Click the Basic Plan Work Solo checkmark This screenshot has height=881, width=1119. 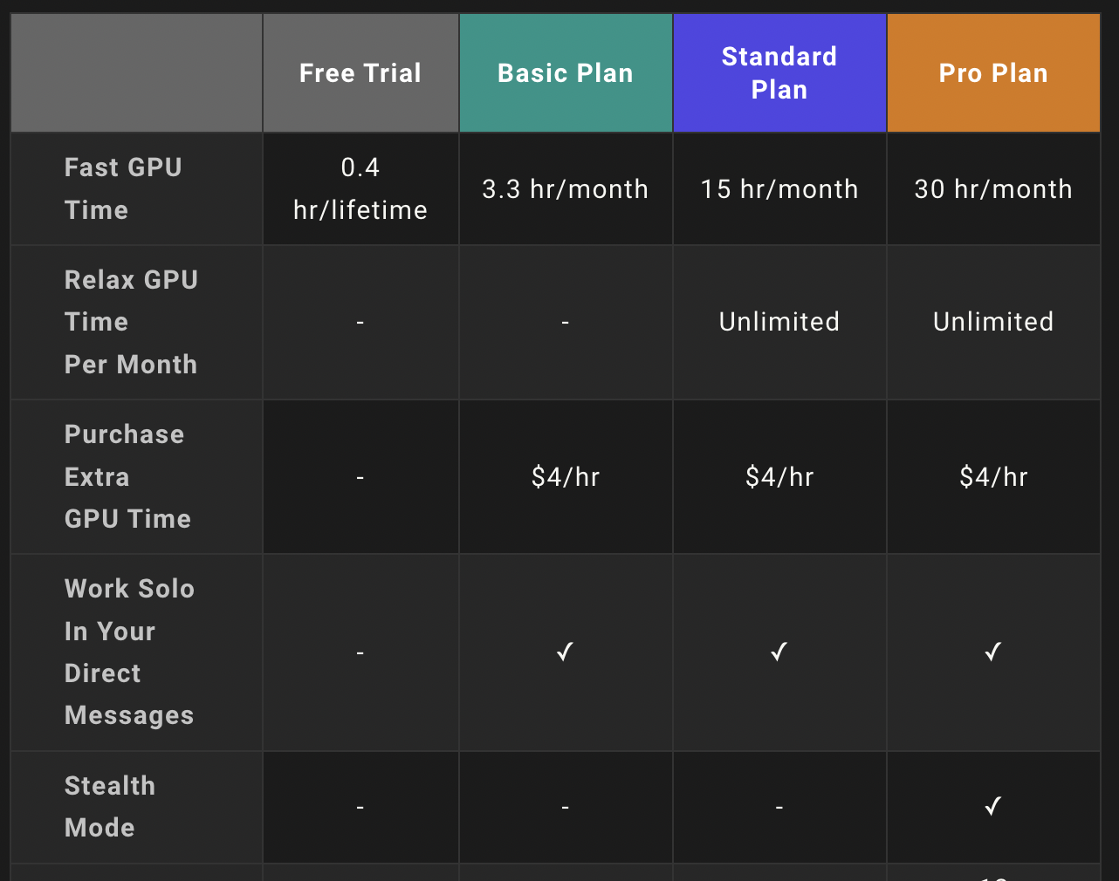click(565, 652)
